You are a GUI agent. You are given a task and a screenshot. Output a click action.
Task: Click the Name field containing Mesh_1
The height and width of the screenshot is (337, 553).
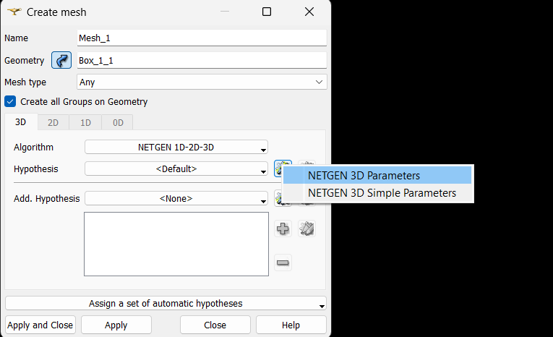[x=202, y=38]
